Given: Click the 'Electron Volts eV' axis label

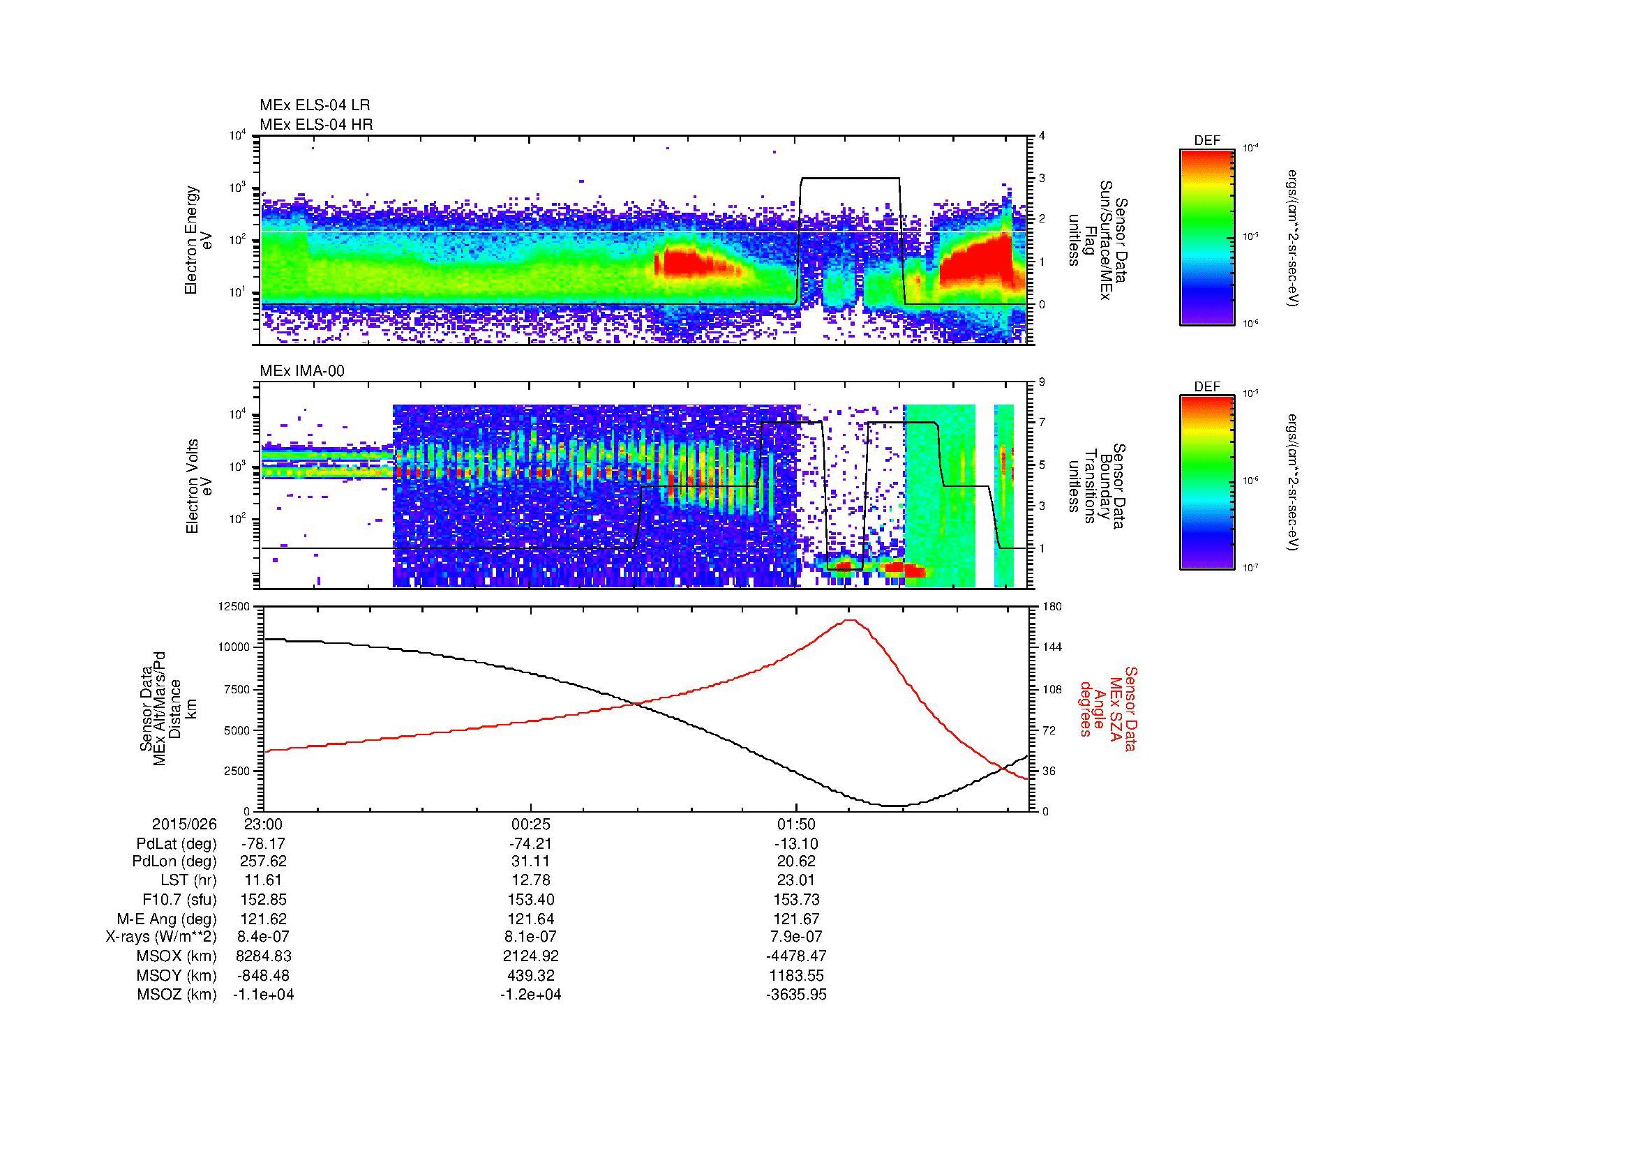Looking at the screenshot, I should click(198, 487).
